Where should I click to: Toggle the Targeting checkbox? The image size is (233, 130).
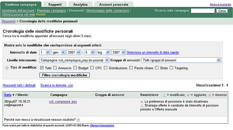tap(171, 68)
